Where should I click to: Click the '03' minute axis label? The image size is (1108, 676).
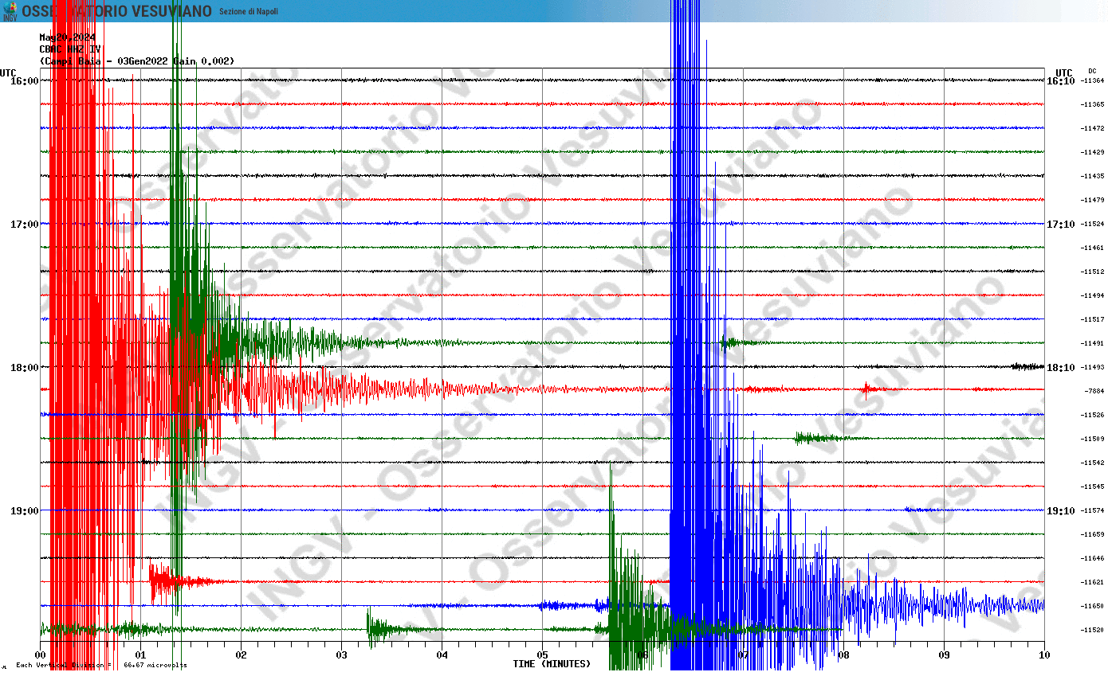click(x=341, y=655)
